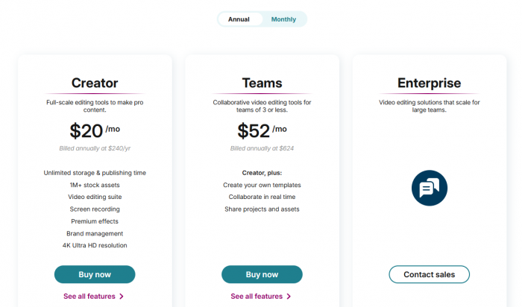The height and width of the screenshot is (307, 522).
Task: Click the 'Screen recording' feature line
Action: pos(95,209)
